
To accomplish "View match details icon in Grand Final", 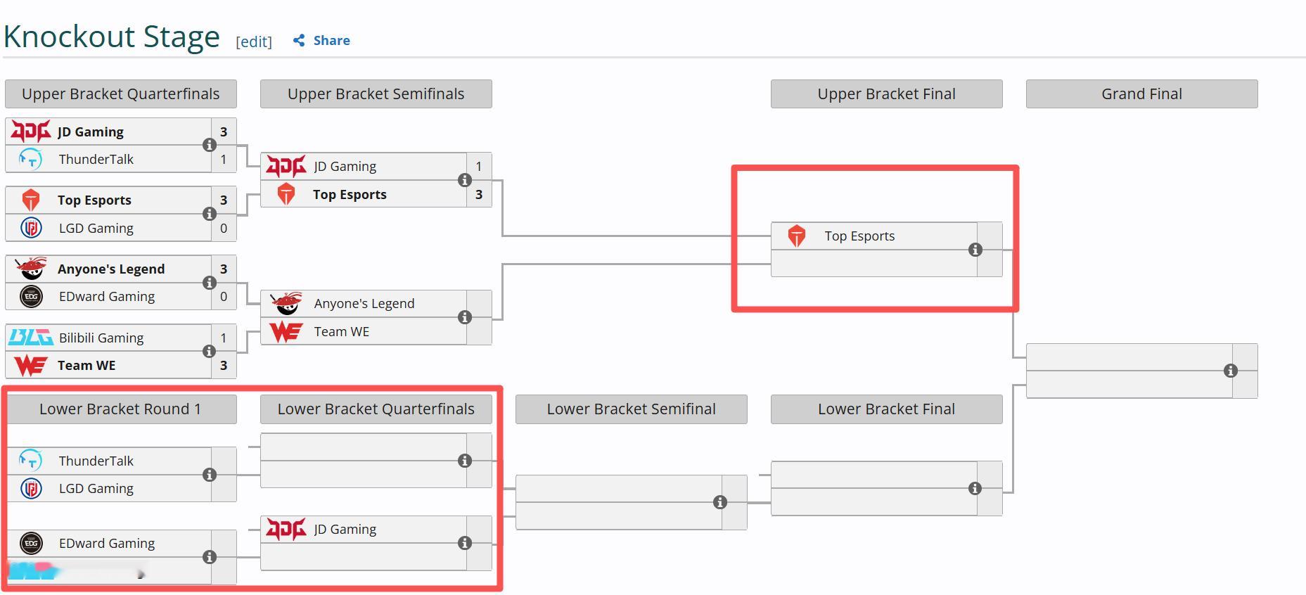I will pos(1231,371).
